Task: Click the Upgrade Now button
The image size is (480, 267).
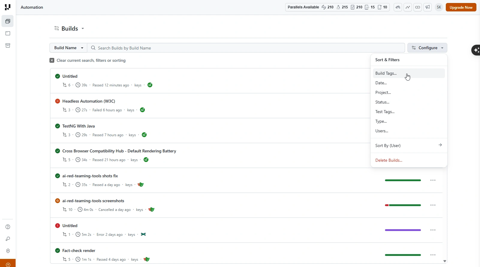Action: pyautogui.click(x=461, y=7)
